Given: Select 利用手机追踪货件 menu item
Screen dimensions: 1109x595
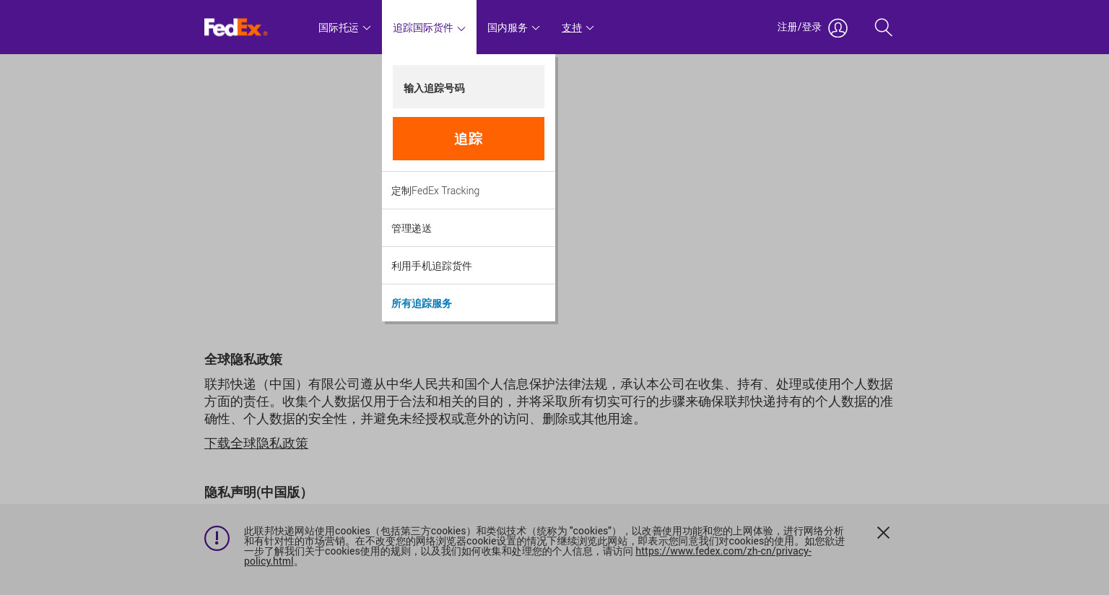Looking at the screenshot, I should coord(469,266).
